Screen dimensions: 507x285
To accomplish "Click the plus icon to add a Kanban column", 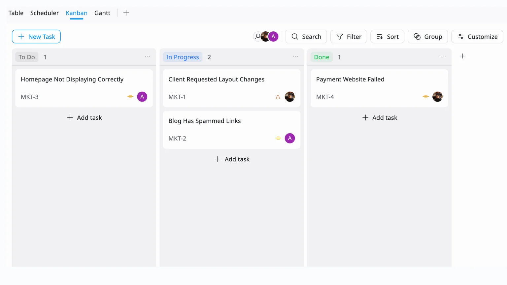I will 462,56.
